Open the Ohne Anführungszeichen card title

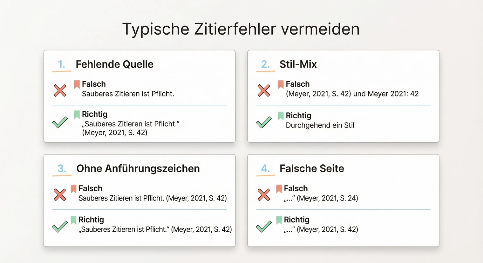(138, 168)
